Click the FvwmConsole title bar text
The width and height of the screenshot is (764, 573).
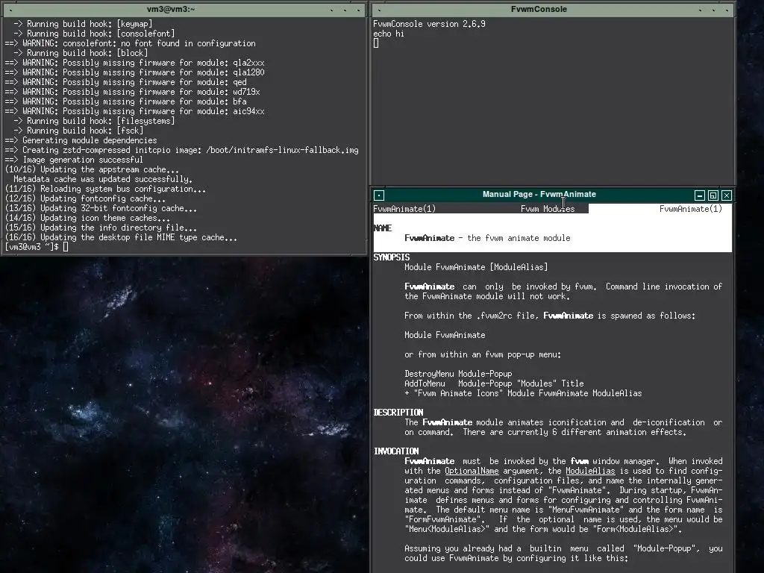[539, 9]
